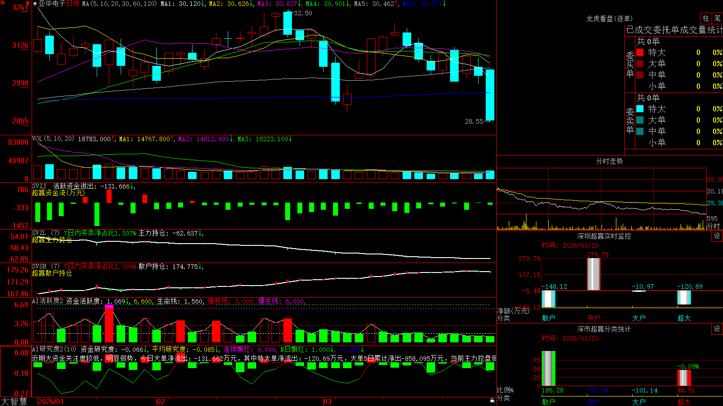Select the SVSH (7) indicator label
Viewport: 723px width, 406px height.
coord(46,267)
